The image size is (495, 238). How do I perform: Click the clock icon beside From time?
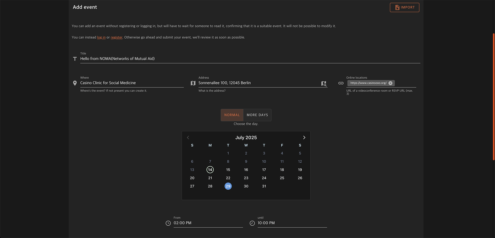168,223
